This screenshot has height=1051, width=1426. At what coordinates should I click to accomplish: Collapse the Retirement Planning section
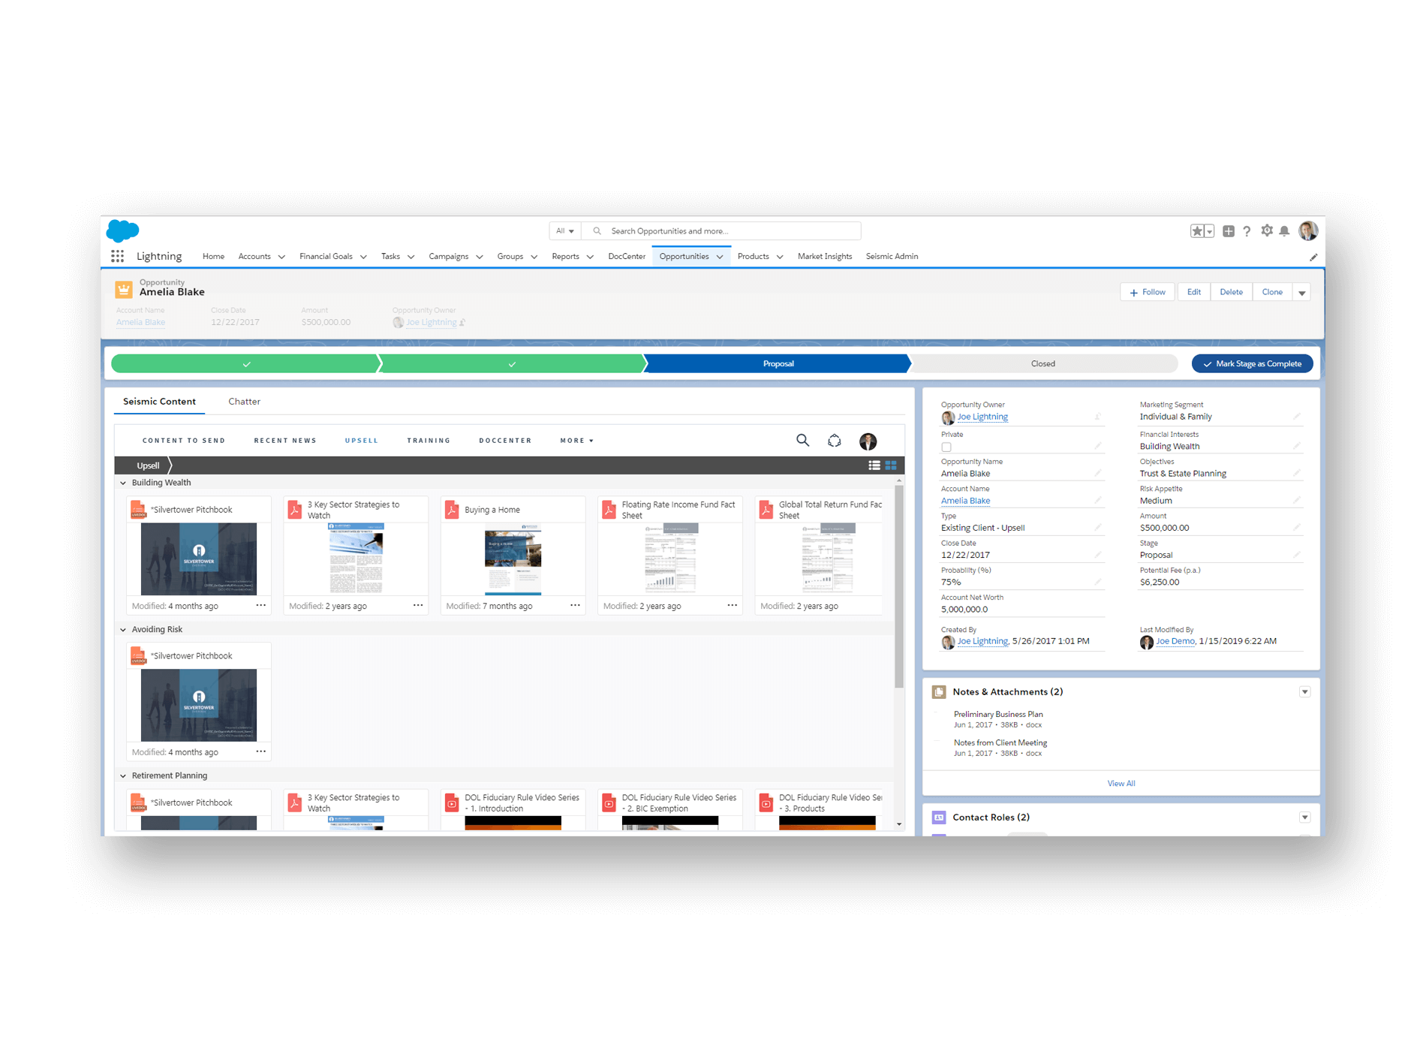click(x=123, y=775)
